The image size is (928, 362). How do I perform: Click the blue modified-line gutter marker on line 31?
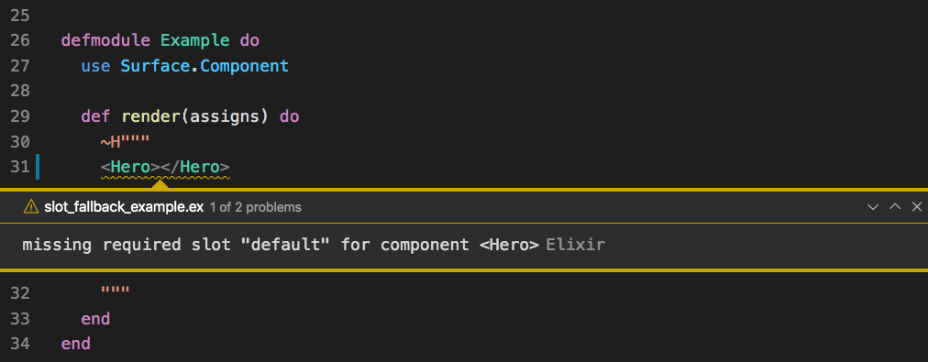[x=38, y=167]
